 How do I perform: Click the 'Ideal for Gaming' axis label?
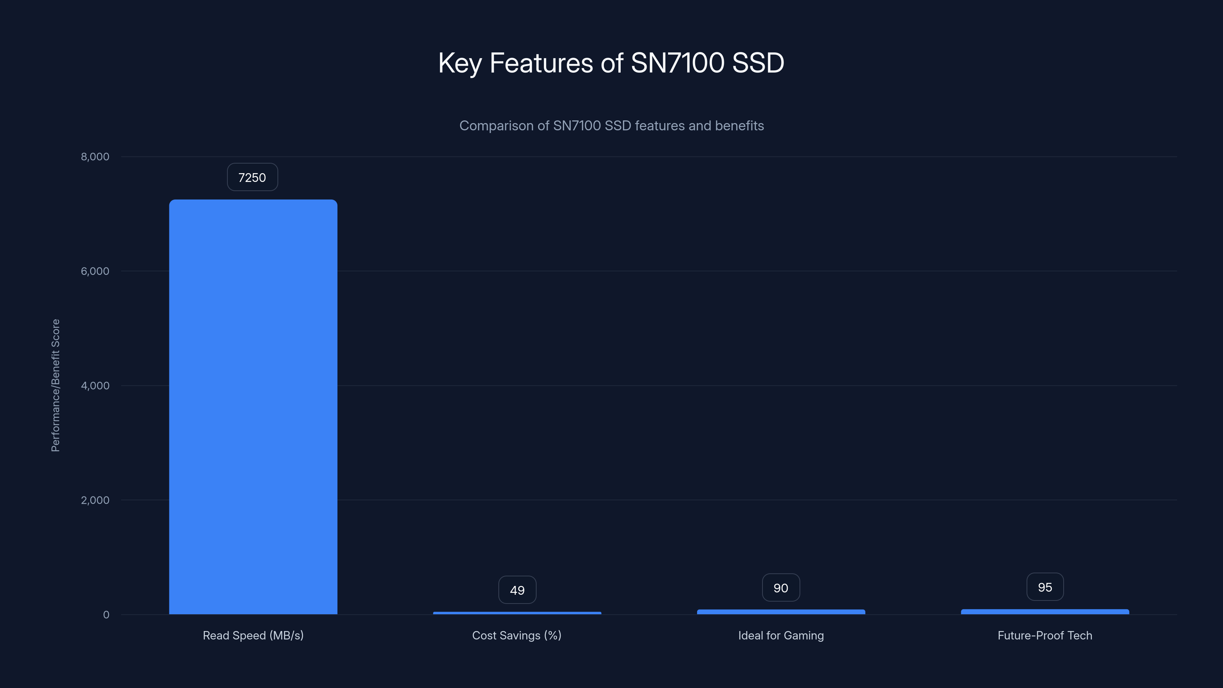(x=781, y=635)
